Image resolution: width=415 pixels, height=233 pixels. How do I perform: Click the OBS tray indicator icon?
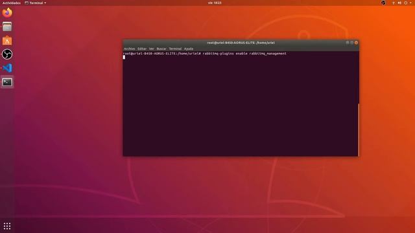coord(383,3)
